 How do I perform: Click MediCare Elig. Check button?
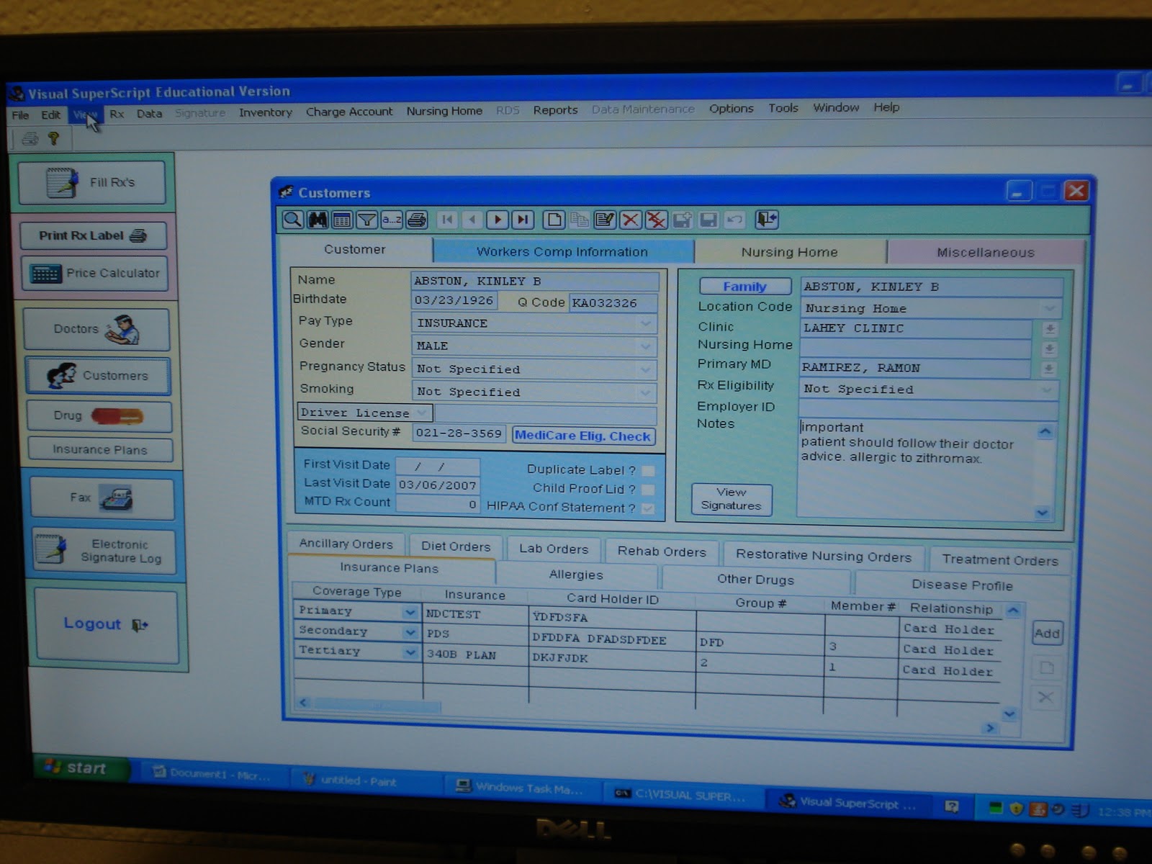click(x=582, y=436)
